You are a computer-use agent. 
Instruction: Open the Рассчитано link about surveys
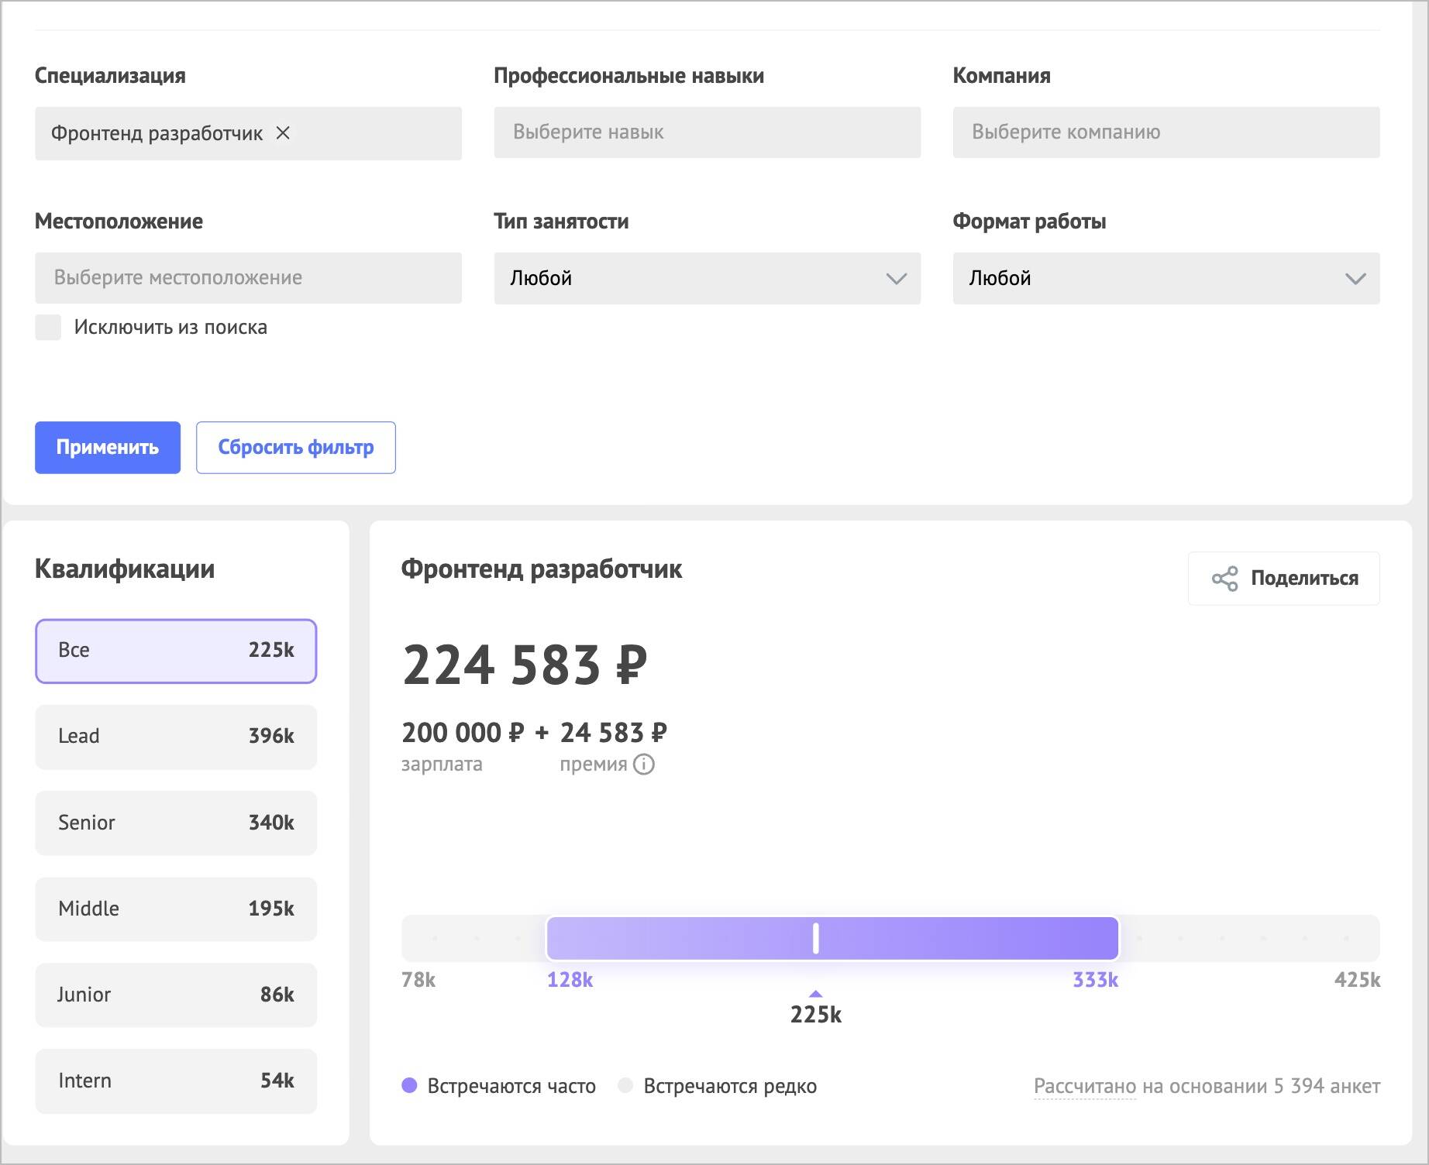(x=1084, y=1086)
